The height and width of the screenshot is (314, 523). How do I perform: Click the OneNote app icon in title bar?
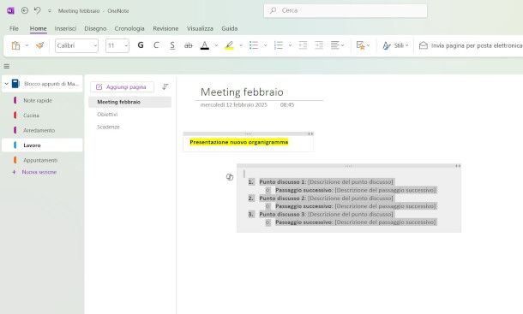(x=10, y=10)
